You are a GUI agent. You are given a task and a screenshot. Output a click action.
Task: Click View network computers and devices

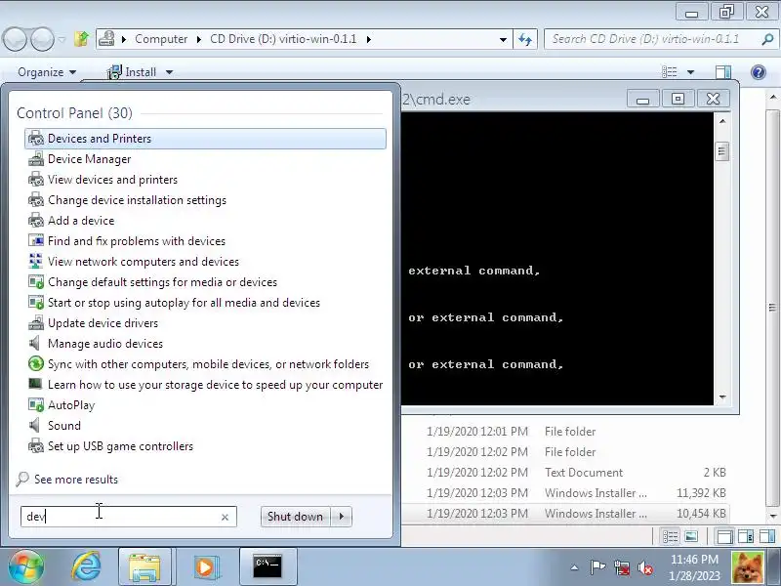(144, 261)
